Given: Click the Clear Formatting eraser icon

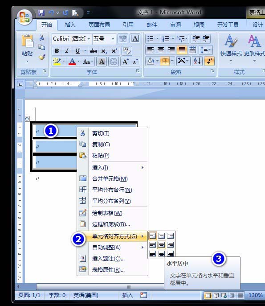Looking at the screenshot, I should click(127, 50).
